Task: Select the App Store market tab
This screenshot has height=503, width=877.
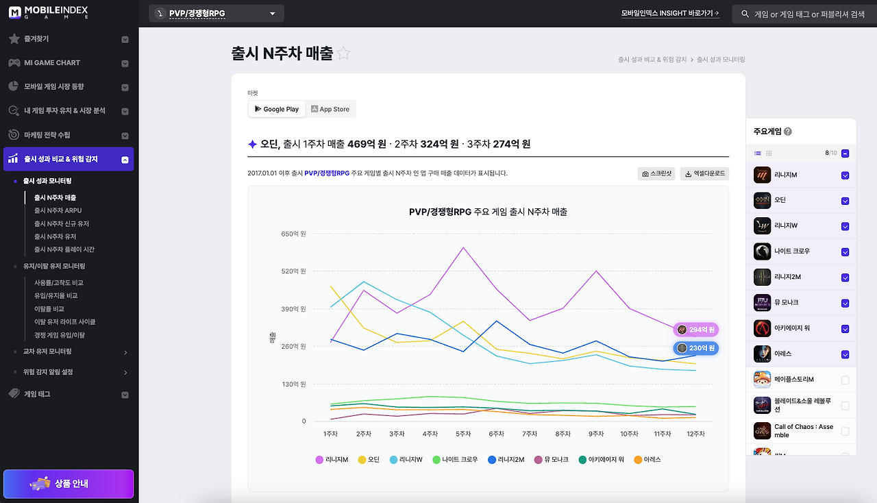Action: click(x=330, y=109)
